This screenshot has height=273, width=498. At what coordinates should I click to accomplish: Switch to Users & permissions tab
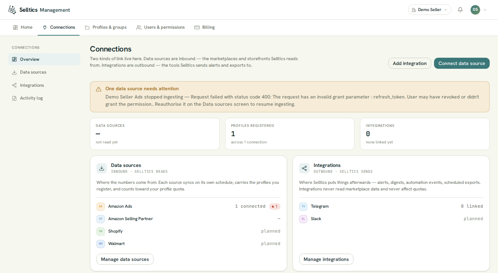point(160,27)
